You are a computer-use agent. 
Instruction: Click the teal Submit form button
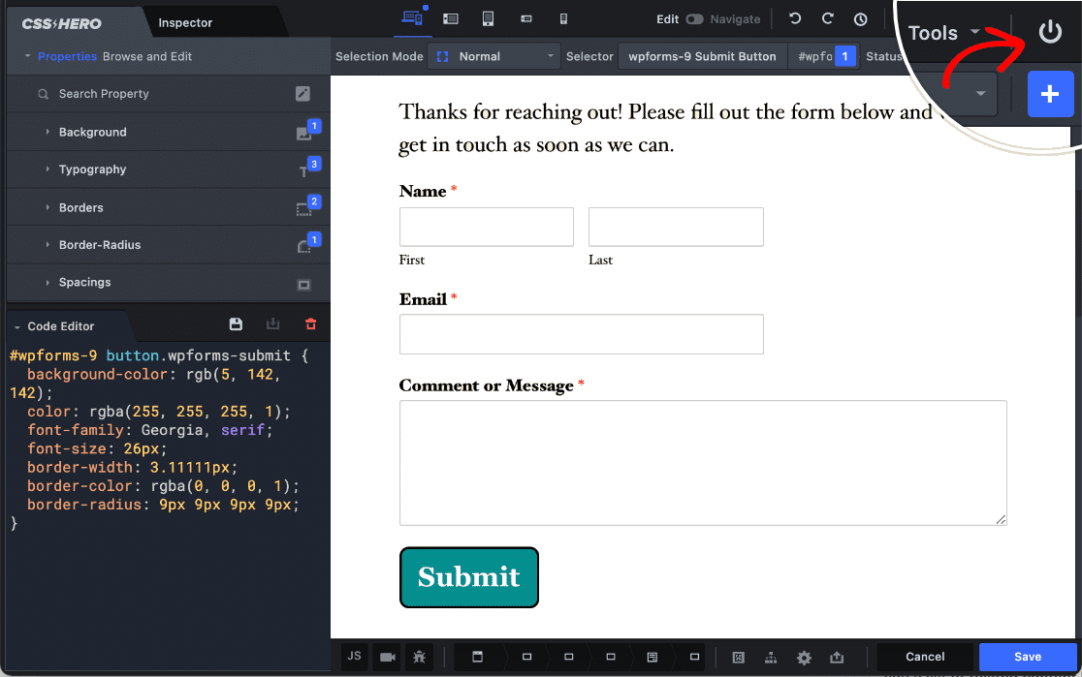(x=469, y=577)
